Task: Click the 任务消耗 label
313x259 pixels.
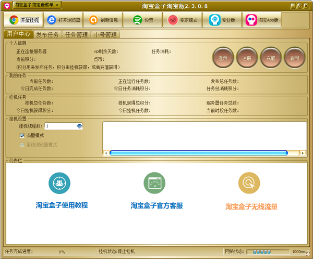Action: (x=161, y=51)
